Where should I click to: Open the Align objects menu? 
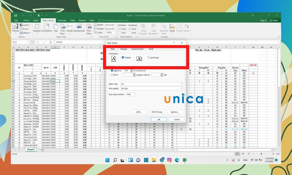coord(172,29)
